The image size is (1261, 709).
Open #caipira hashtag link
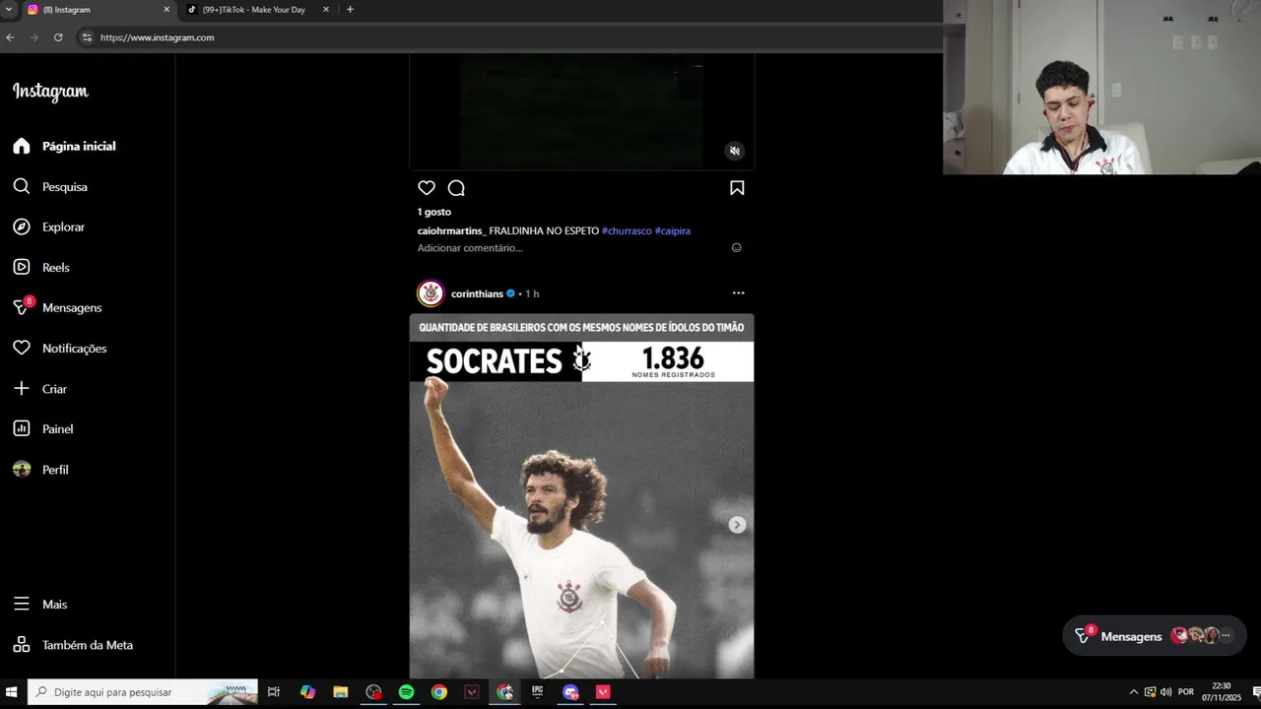point(673,230)
